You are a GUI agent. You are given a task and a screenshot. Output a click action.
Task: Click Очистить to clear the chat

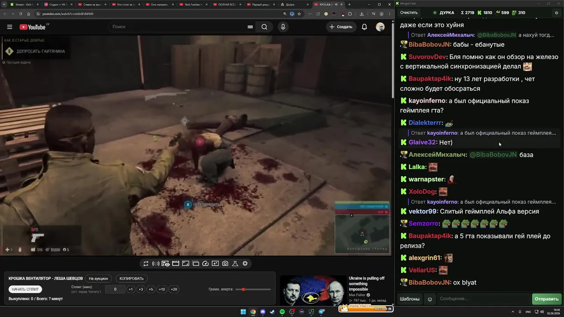click(409, 13)
